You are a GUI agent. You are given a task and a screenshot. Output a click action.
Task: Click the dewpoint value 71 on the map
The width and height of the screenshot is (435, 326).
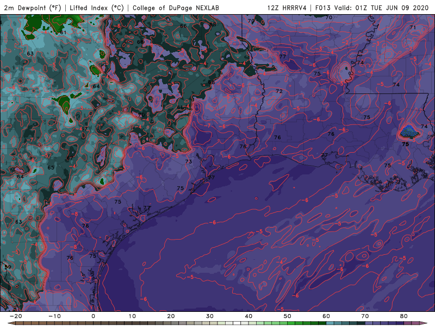413,28
